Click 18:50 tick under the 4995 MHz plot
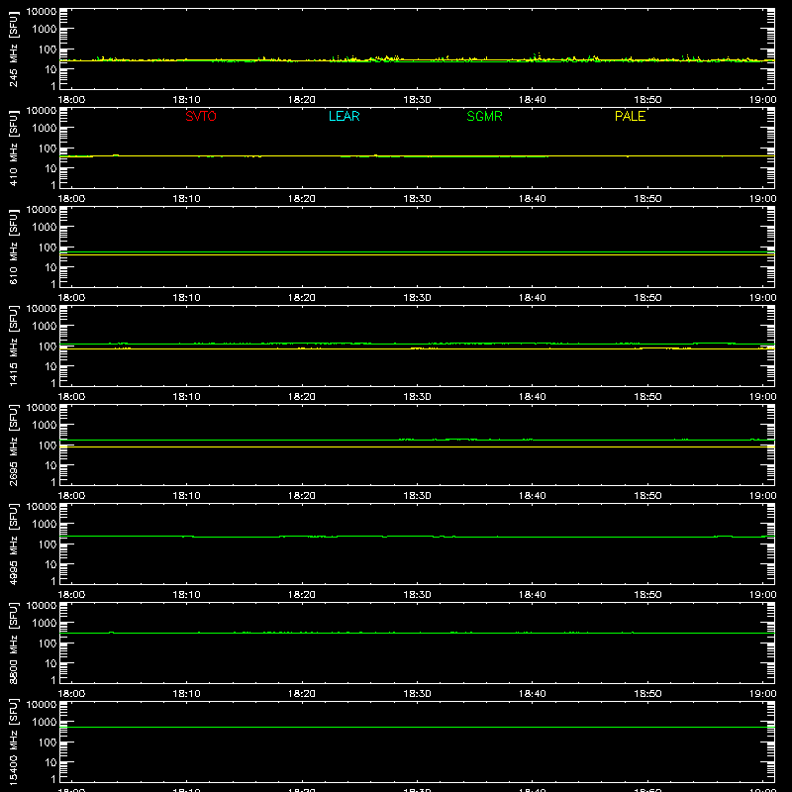This screenshot has width=792, height=792. point(647,595)
